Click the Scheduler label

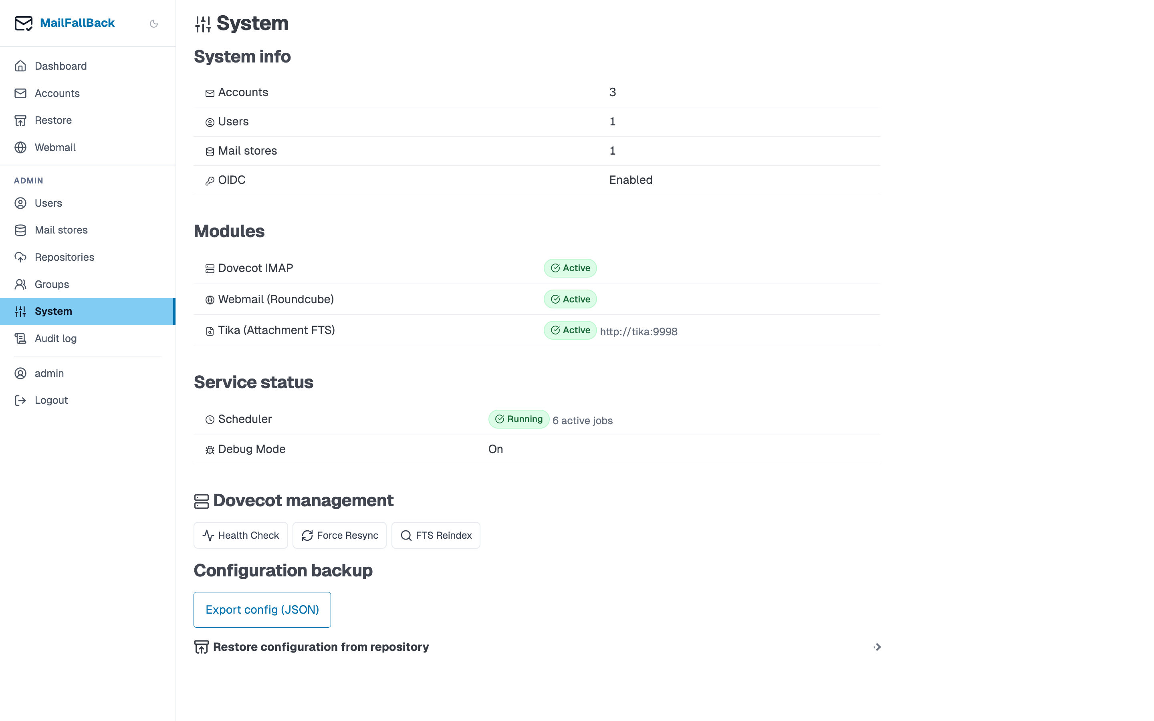click(x=245, y=419)
